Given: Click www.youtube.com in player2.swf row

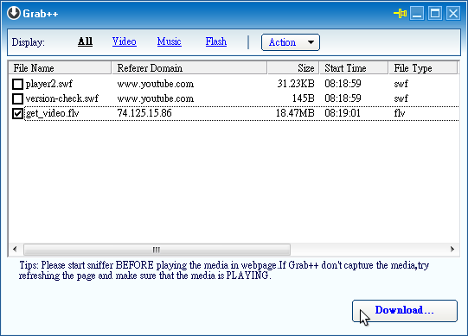Looking at the screenshot, I should click(x=156, y=84).
